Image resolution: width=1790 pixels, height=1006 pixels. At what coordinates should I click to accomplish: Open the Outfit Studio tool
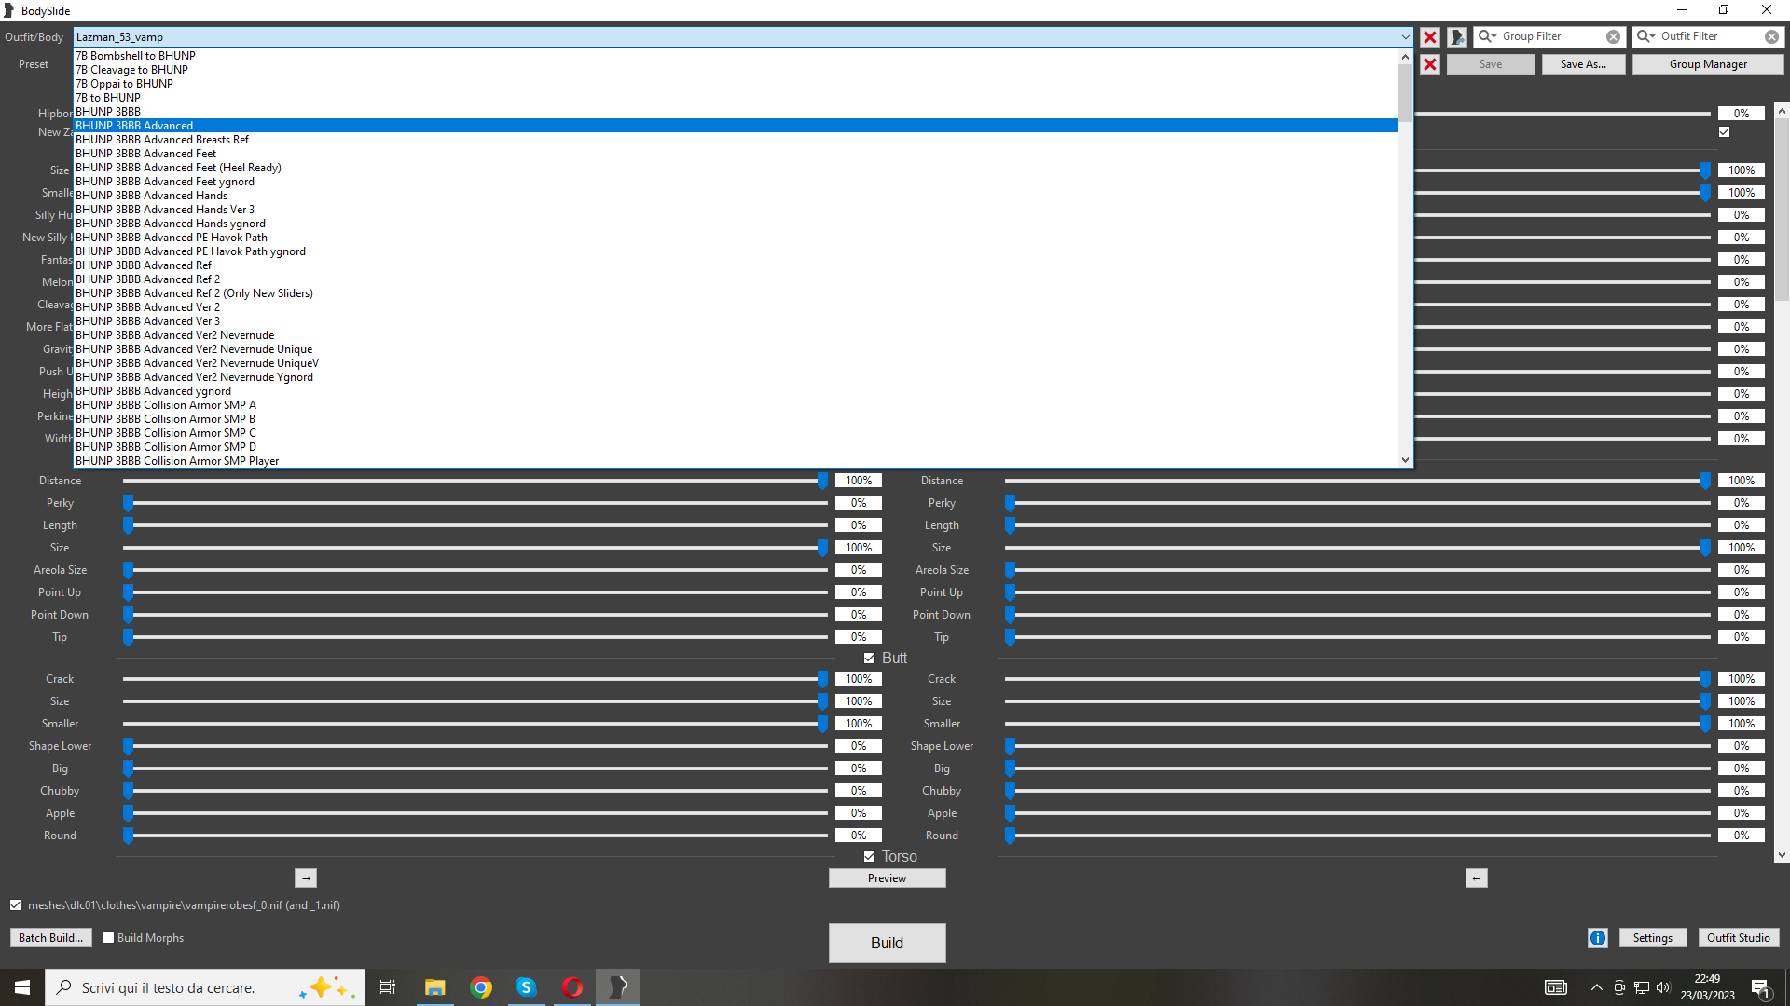click(x=1739, y=937)
